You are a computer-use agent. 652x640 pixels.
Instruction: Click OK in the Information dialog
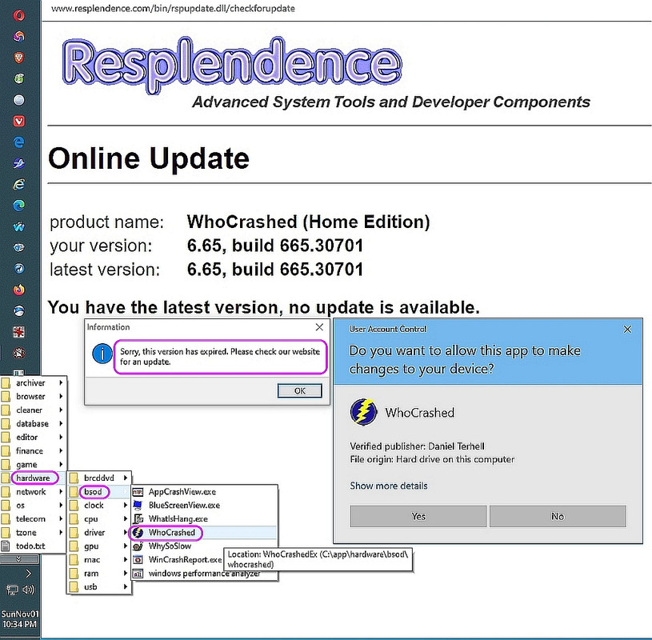pos(299,391)
